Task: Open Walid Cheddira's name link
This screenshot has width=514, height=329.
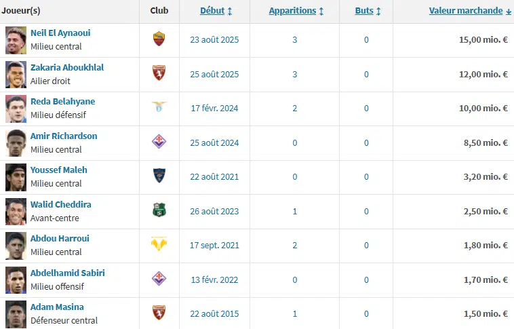Action: (x=61, y=204)
